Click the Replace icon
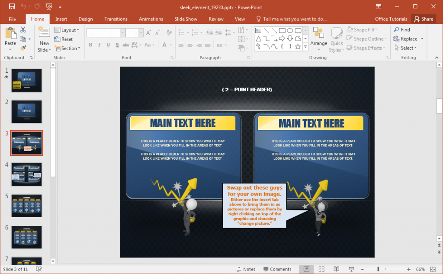The width and height of the screenshot is (443, 274). point(406,39)
